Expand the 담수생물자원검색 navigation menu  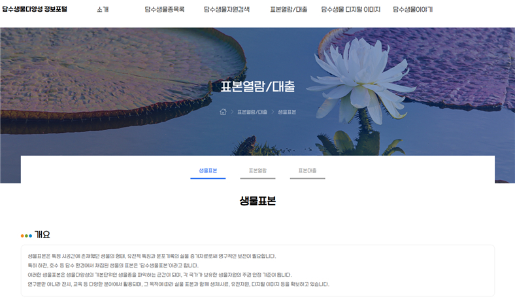coord(226,10)
